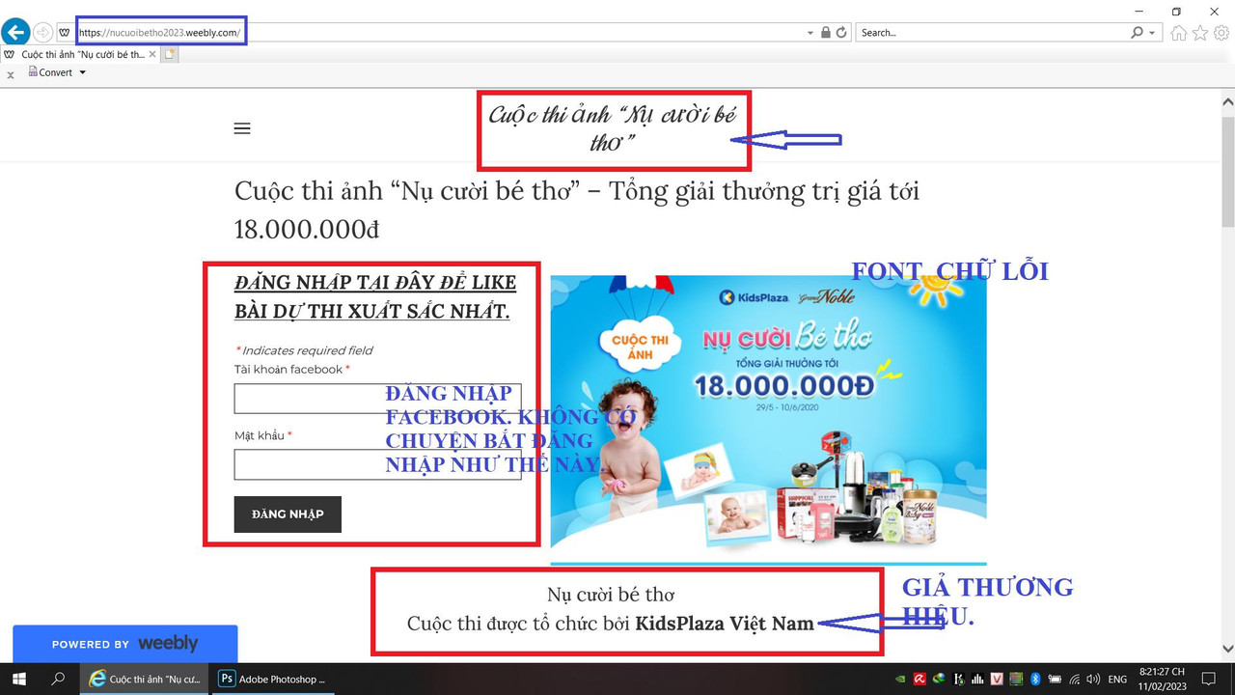Click the headline with 18.000.000đ prize text
Viewport: 1235px width, 695px height.
pyautogui.click(x=577, y=209)
